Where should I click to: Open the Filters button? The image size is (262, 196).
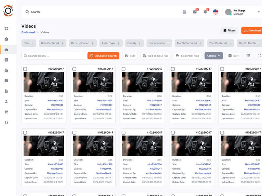coord(230,30)
